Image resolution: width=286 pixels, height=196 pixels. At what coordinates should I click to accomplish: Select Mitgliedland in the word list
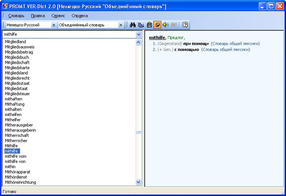tap(15, 42)
